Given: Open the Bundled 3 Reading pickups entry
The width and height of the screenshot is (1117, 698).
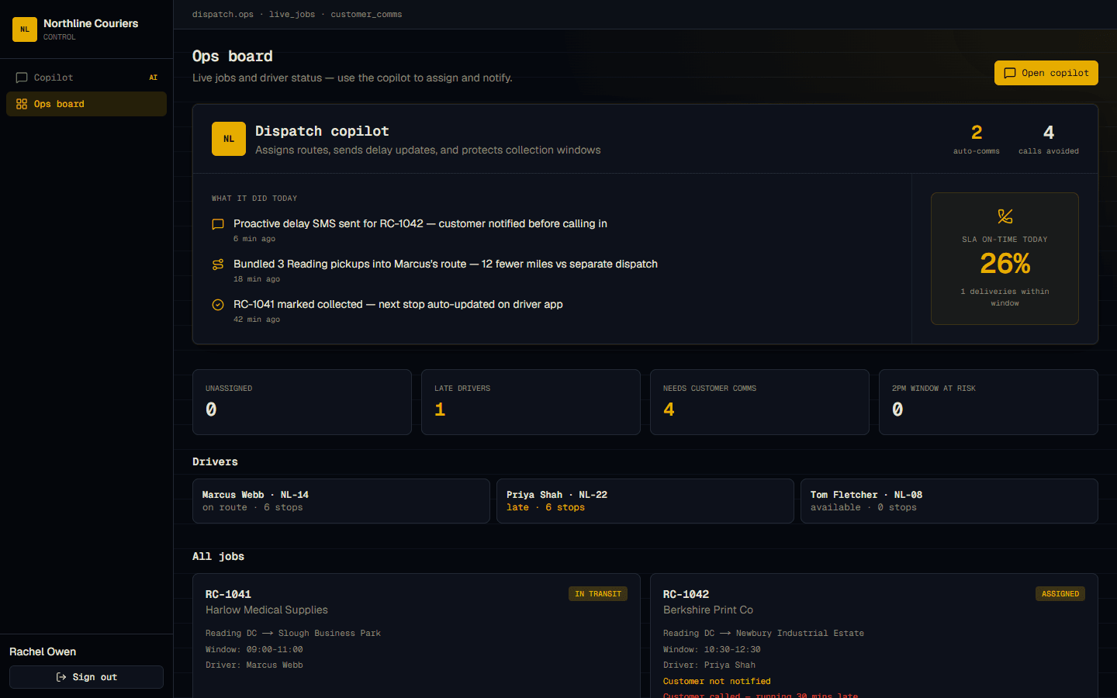Looking at the screenshot, I should click(552, 271).
